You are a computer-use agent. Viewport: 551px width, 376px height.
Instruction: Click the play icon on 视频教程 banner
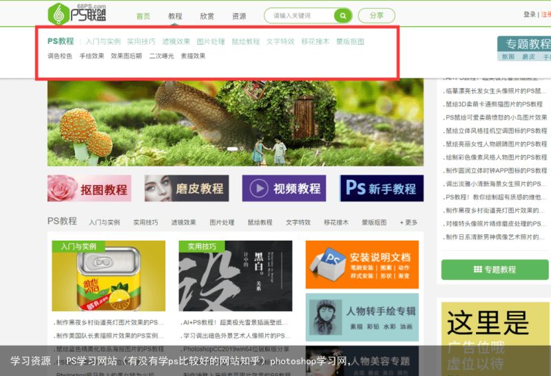coord(259,188)
